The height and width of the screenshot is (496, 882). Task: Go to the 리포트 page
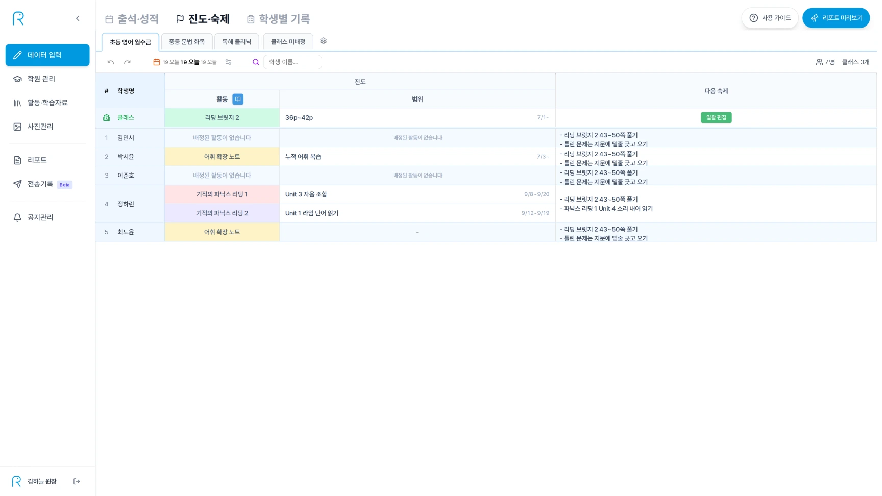tap(47, 160)
